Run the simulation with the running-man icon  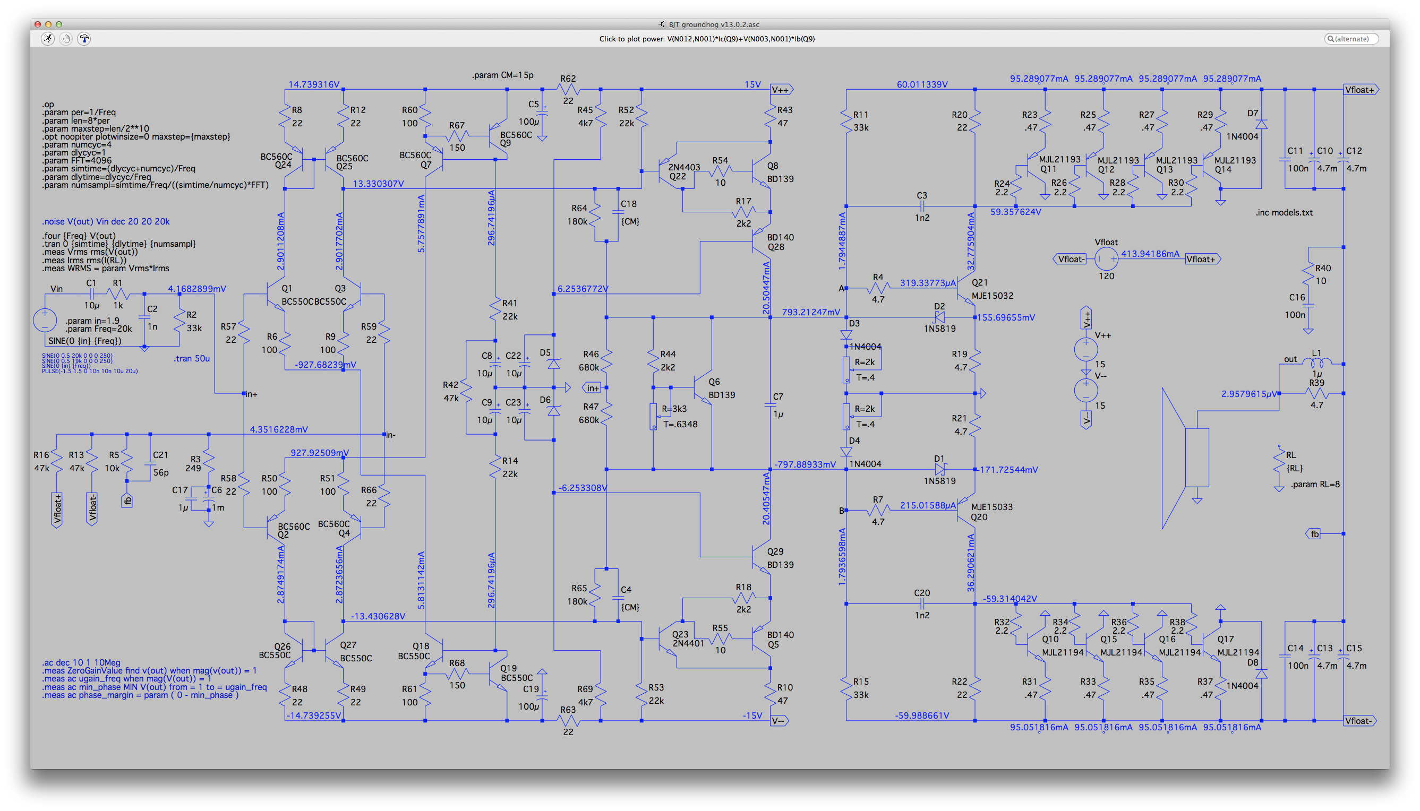48,38
